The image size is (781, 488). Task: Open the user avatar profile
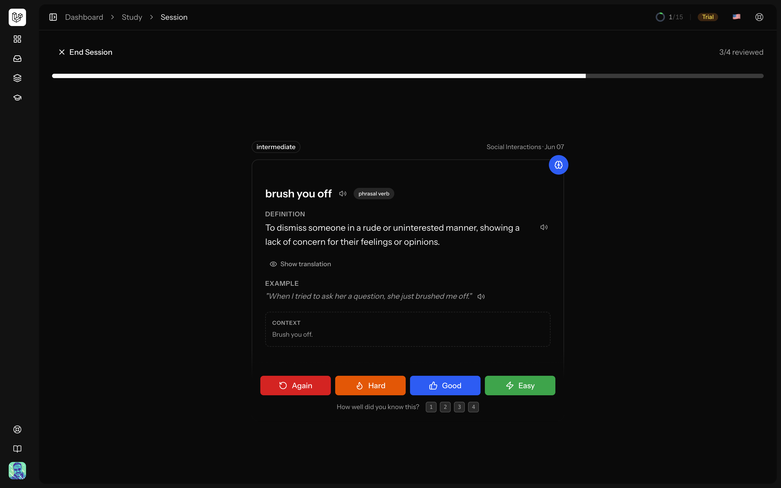point(17,471)
